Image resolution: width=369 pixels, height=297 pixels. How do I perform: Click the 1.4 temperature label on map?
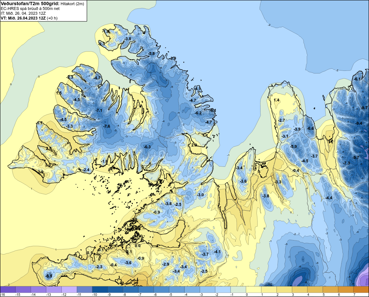tap(276, 100)
